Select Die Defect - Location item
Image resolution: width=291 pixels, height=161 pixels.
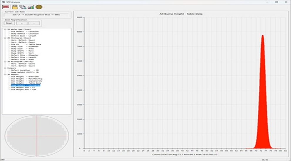[x=25, y=31]
